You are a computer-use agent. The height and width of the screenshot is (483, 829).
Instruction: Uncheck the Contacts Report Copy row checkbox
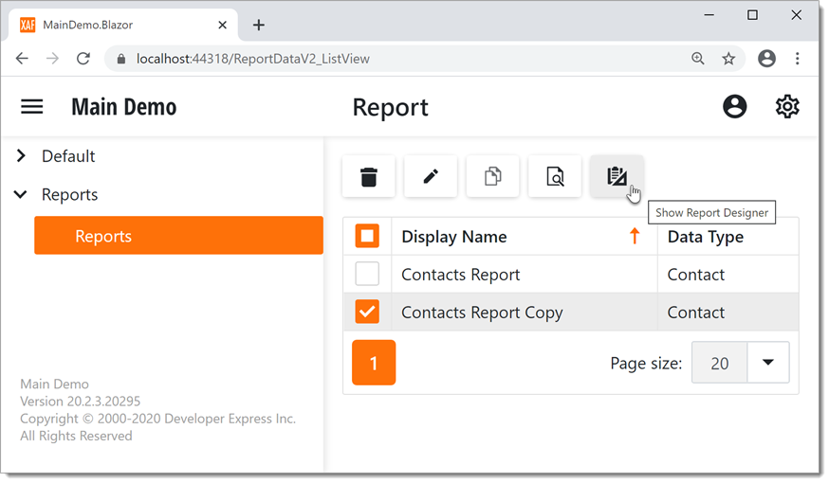tap(367, 312)
